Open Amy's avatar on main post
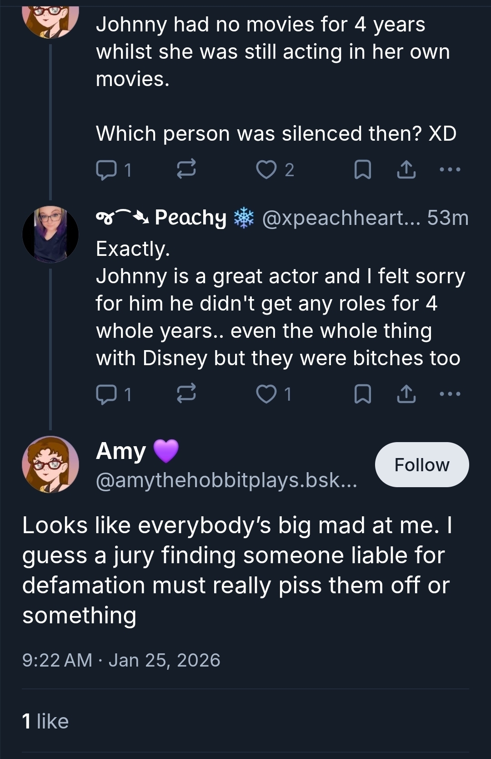Image resolution: width=491 pixels, height=759 pixels. (x=50, y=464)
